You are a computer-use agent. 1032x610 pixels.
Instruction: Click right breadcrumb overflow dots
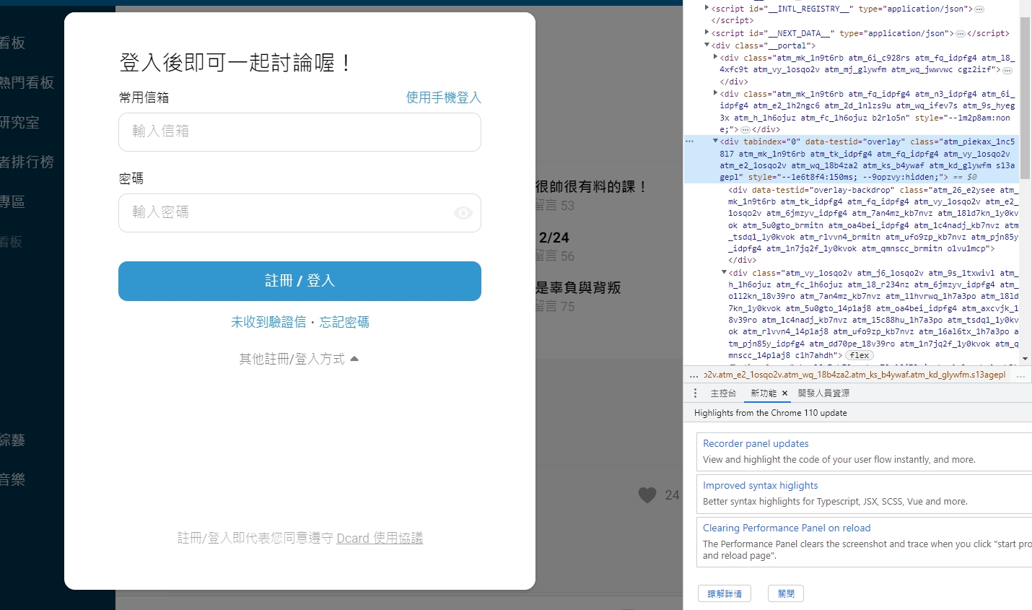tap(1021, 375)
